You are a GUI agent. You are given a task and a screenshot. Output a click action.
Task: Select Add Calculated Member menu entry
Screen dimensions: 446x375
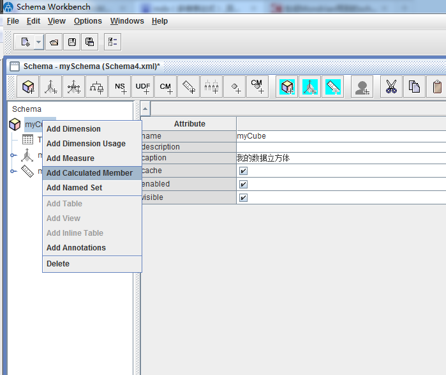click(x=92, y=173)
